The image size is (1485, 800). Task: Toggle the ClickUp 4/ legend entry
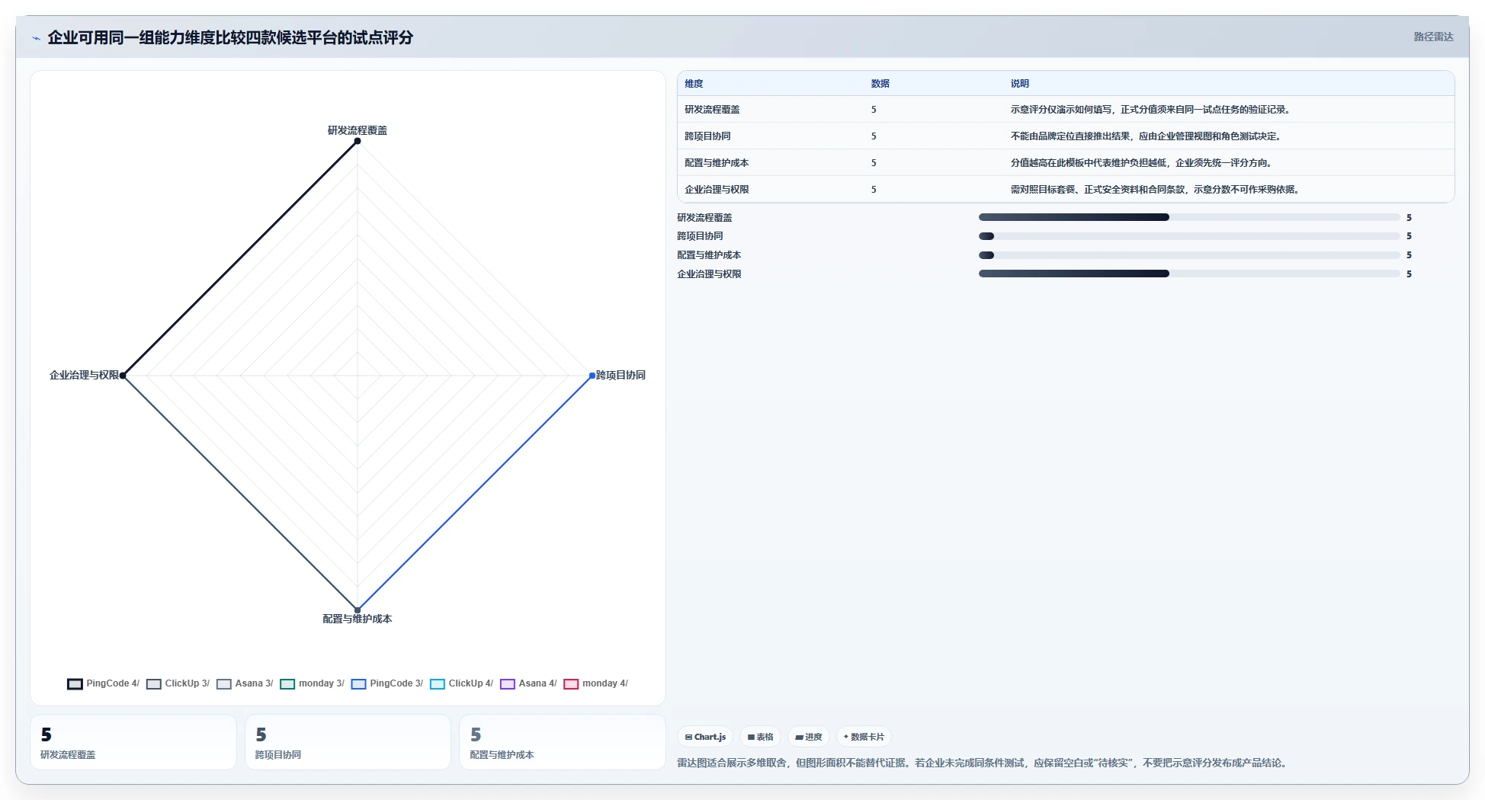click(461, 683)
